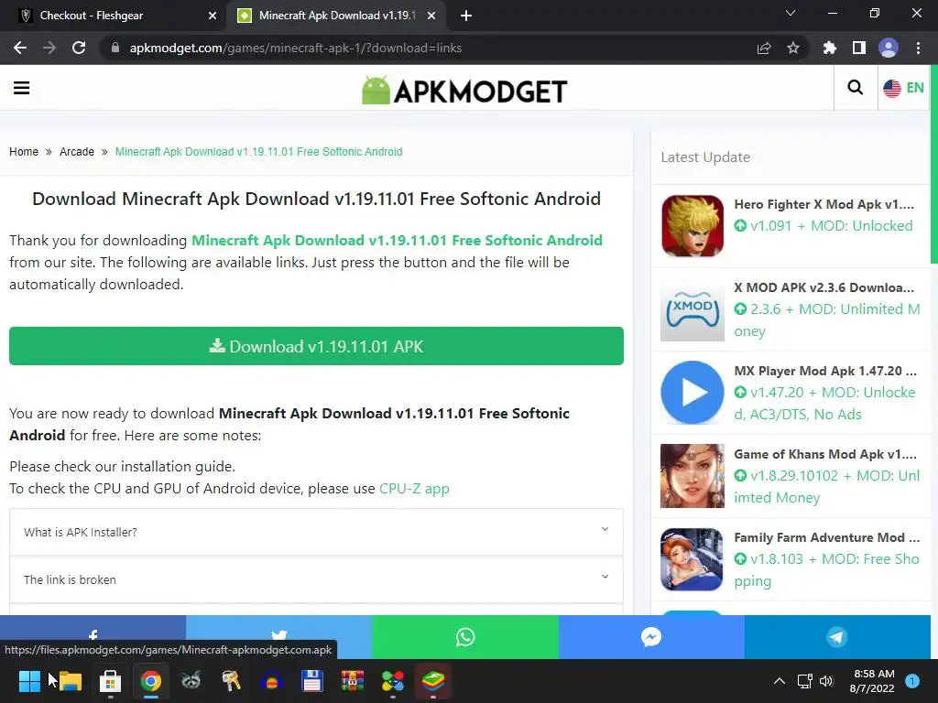Share via the WhatsApp bar button
The width and height of the screenshot is (938, 703).
(x=465, y=637)
